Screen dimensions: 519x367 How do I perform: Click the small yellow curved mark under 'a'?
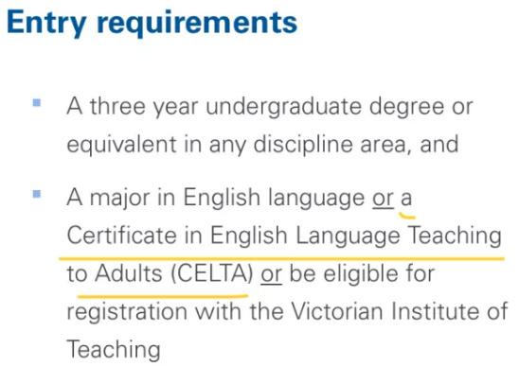407,216
